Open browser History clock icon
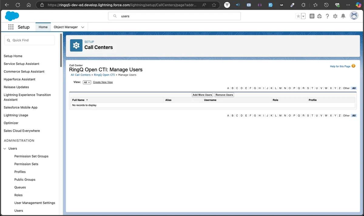This screenshot has height=216, width=364. [326, 5]
